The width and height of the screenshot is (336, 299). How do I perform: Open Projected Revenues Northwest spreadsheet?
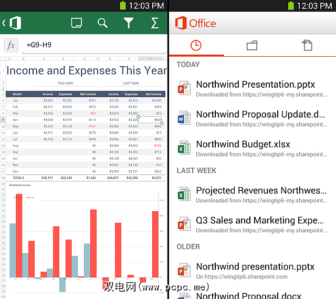(x=252, y=194)
